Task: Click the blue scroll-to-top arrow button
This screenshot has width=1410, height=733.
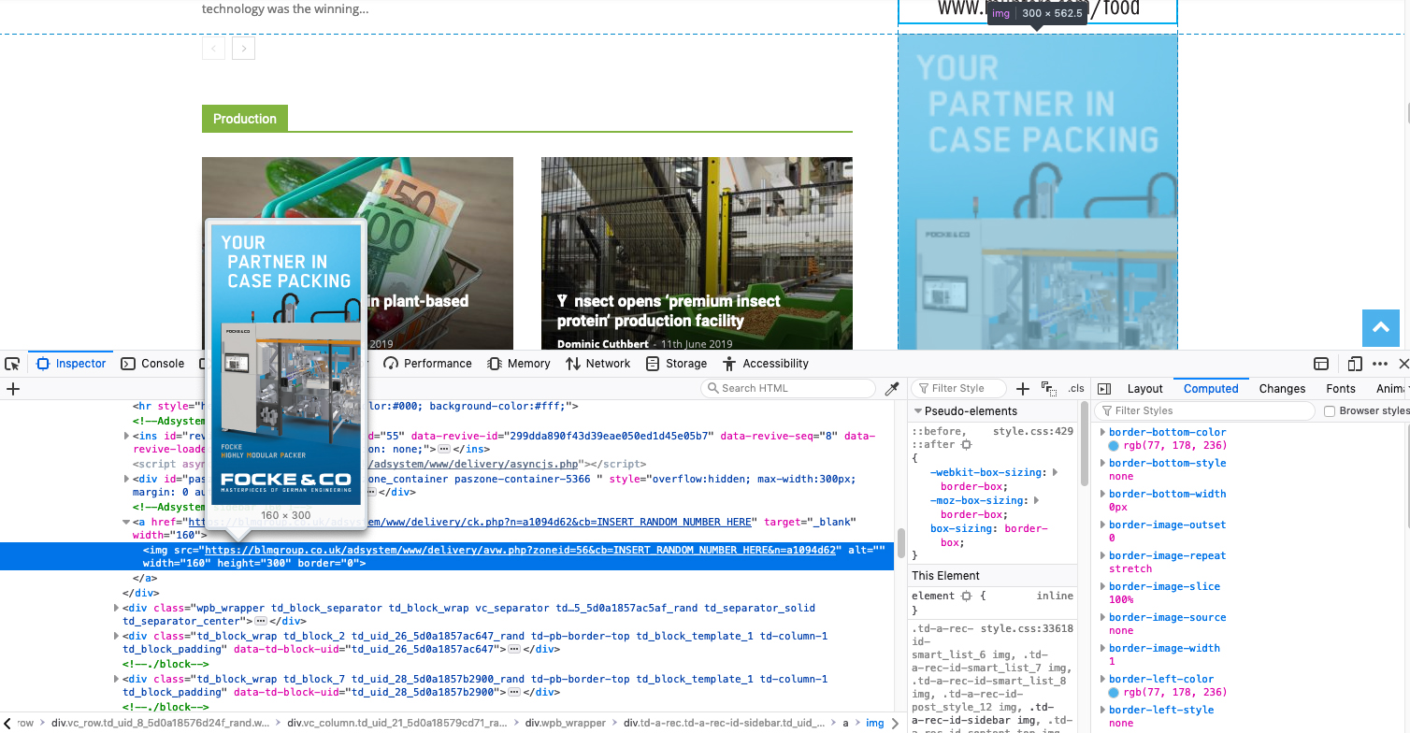Action: [x=1380, y=327]
